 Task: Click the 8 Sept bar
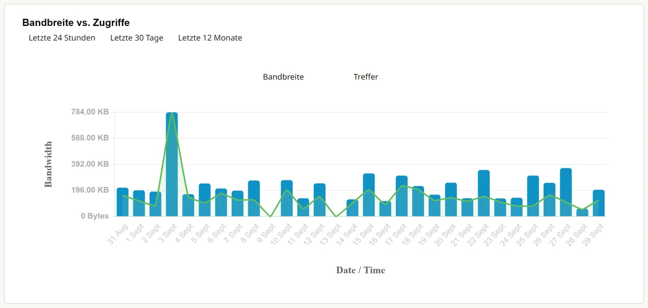point(254,198)
